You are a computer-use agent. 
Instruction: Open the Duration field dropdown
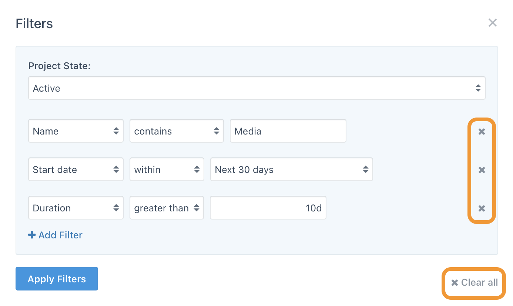76,208
